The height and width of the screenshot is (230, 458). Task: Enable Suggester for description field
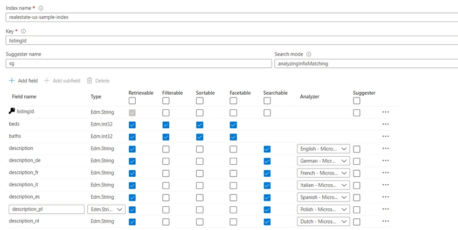(x=357, y=149)
